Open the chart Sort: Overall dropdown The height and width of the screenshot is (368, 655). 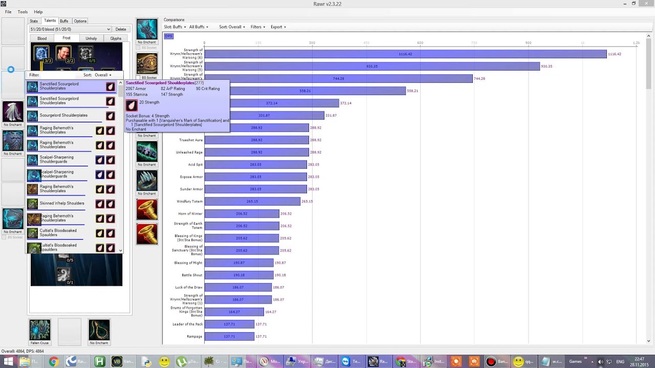tap(232, 27)
